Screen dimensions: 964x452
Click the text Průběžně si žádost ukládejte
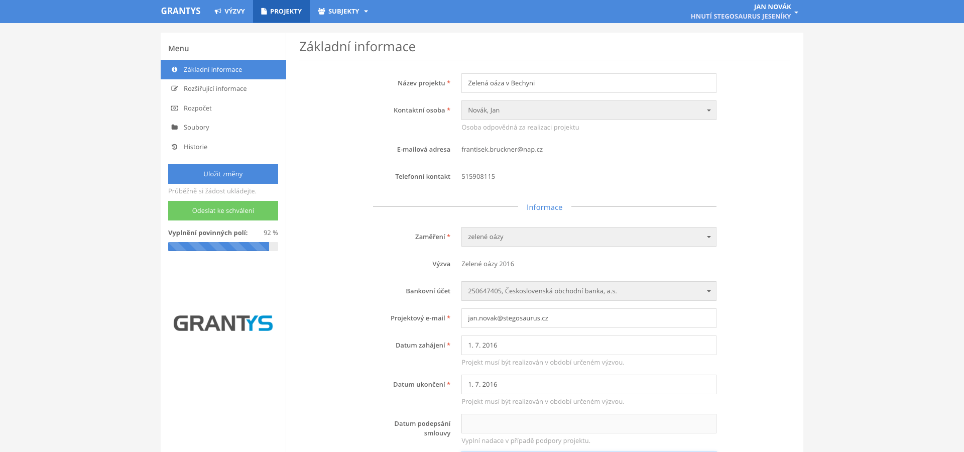(212, 191)
